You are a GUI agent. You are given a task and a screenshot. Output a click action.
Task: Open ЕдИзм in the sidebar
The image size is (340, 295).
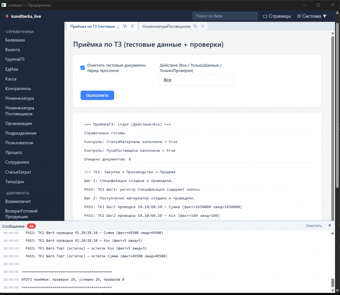pyautogui.click(x=12, y=69)
